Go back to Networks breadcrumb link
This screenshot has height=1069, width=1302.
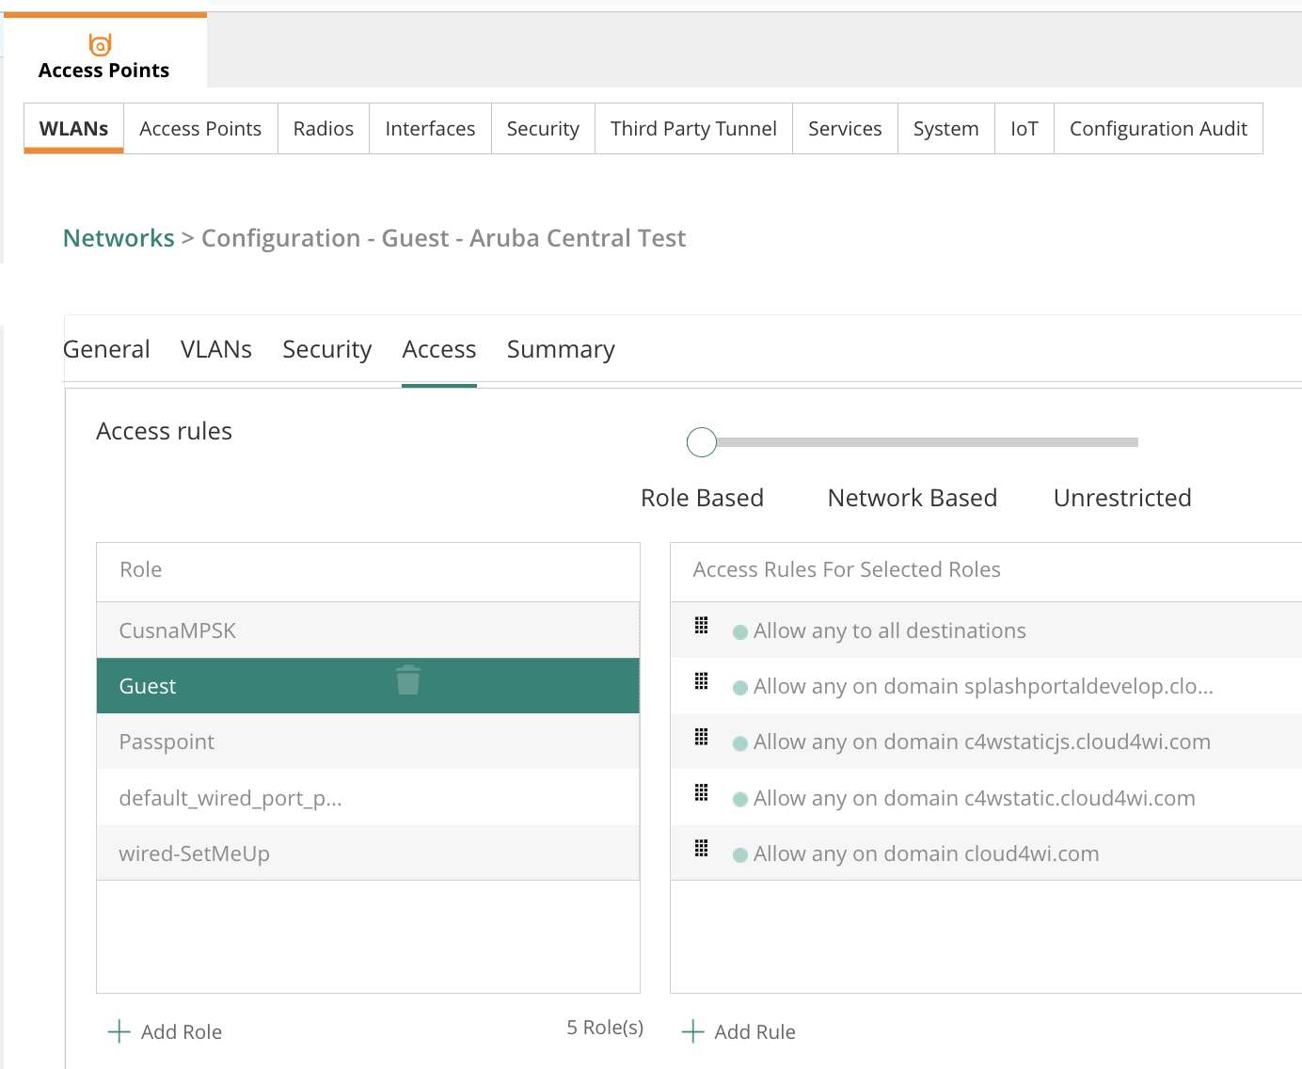(x=119, y=238)
